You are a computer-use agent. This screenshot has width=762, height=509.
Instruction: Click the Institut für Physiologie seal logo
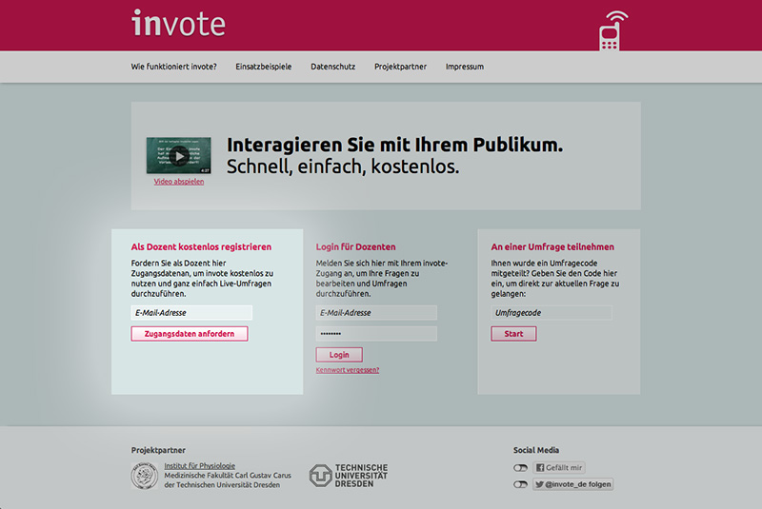(144, 476)
